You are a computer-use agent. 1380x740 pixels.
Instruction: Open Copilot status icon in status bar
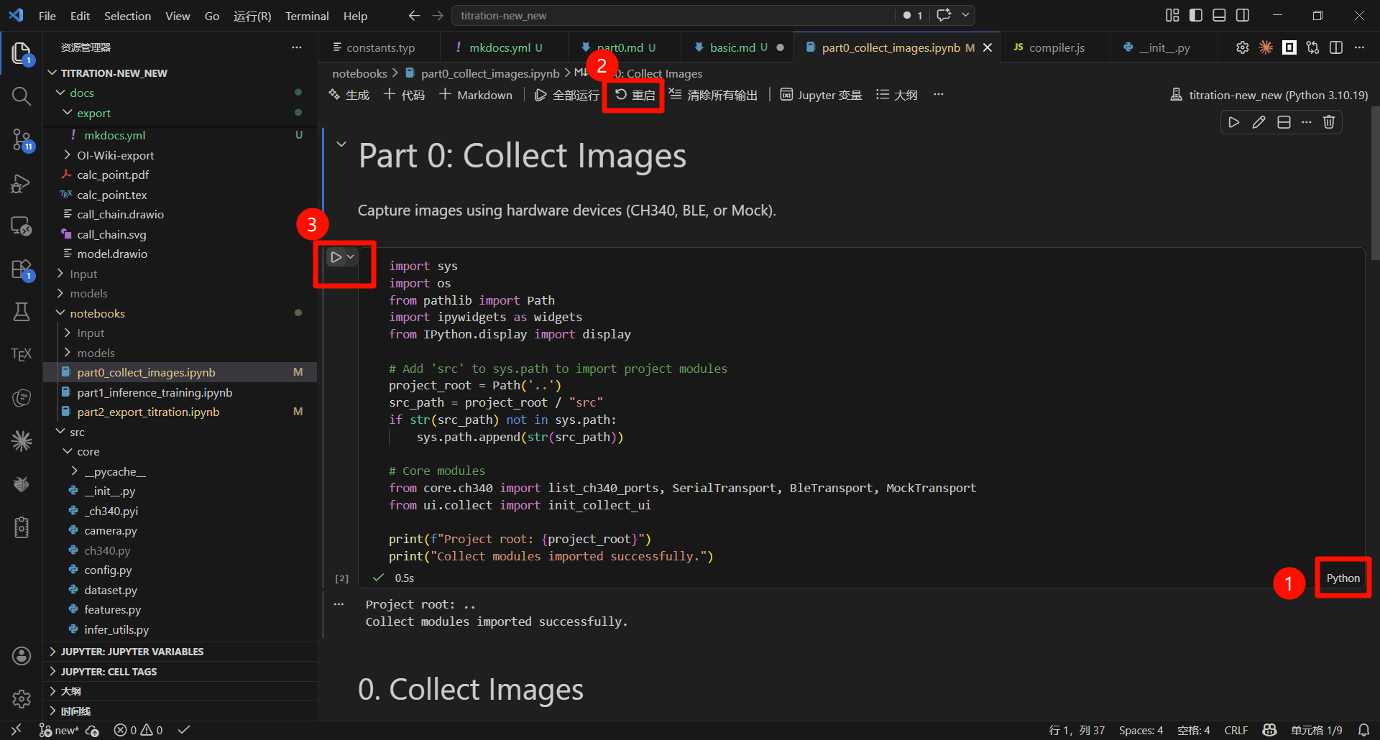tap(1269, 730)
